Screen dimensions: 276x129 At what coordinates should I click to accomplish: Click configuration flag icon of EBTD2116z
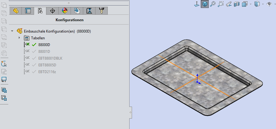point(27,72)
